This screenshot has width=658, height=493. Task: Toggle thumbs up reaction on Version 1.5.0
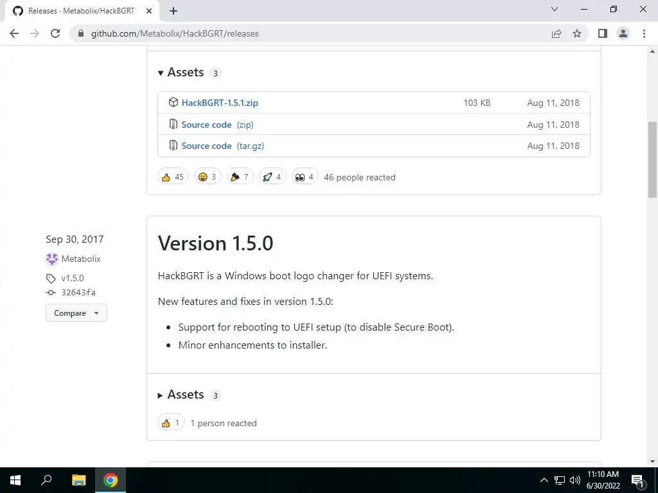tap(171, 423)
